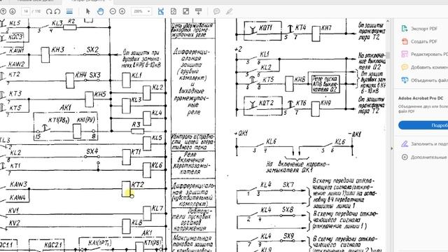Click the SX4 switch label
The width and height of the screenshot is (448, 252).
[92, 151]
